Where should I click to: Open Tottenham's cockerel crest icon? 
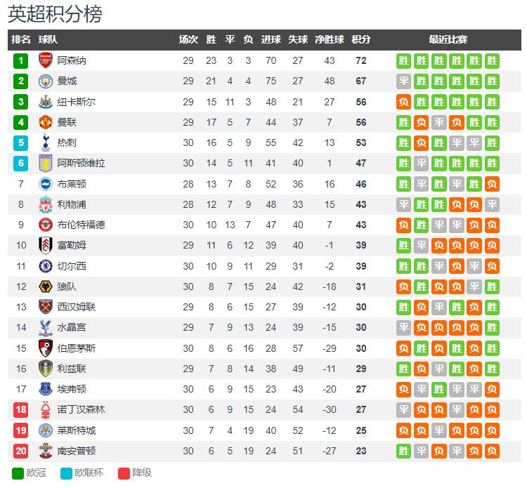coord(46,143)
